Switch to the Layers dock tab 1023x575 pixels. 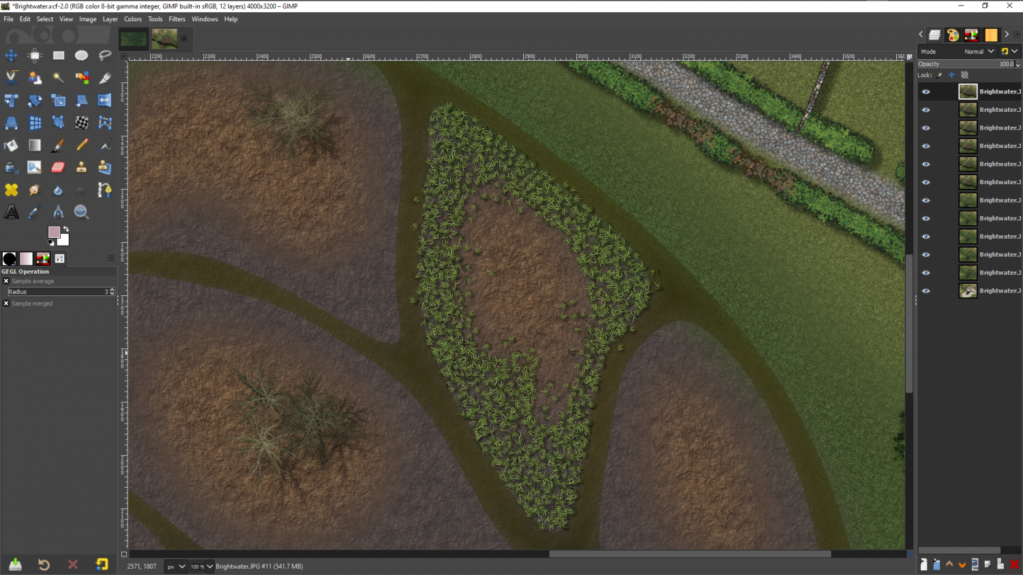935,35
